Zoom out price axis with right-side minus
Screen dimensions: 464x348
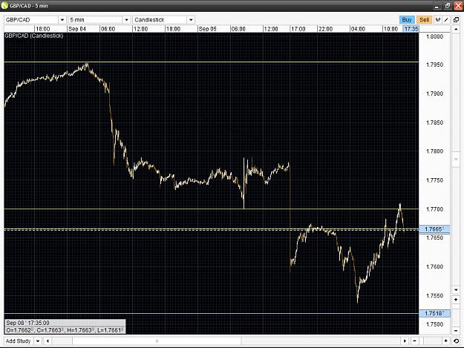coord(456,330)
